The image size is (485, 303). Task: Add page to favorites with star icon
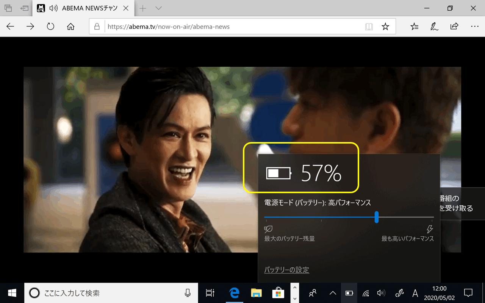385,27
